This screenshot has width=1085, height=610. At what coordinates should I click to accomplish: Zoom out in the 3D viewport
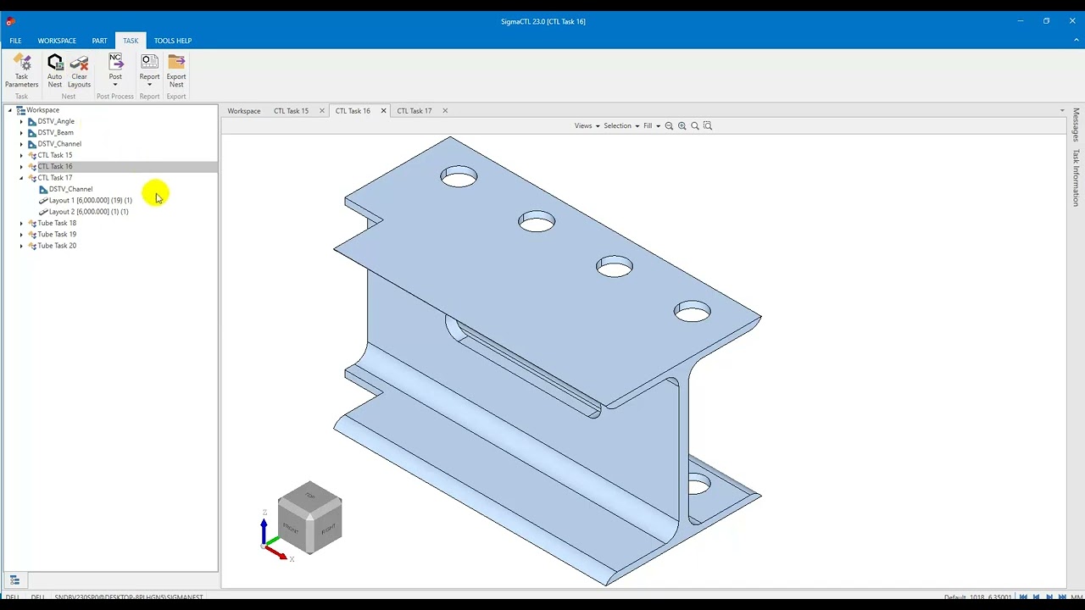point(669,125)
